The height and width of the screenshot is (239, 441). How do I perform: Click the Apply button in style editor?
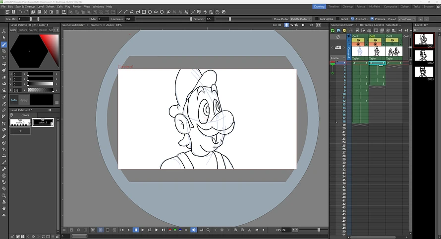[x=24, y=100]
